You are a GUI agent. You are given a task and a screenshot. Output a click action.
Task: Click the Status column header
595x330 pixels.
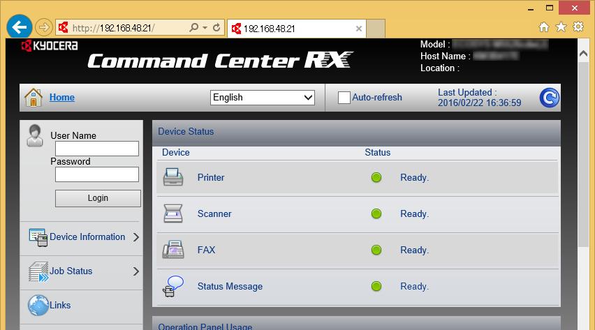[x=378, y=153]
